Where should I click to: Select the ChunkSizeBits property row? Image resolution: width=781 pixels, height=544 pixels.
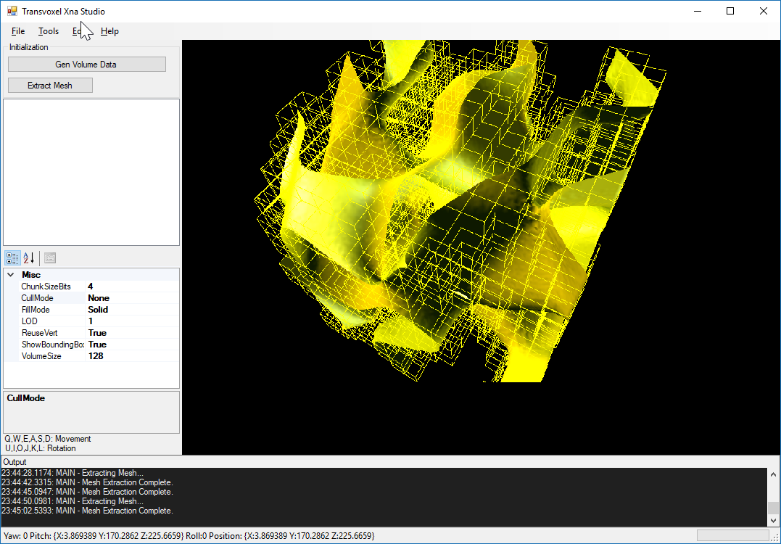click(x=44, y=286)
